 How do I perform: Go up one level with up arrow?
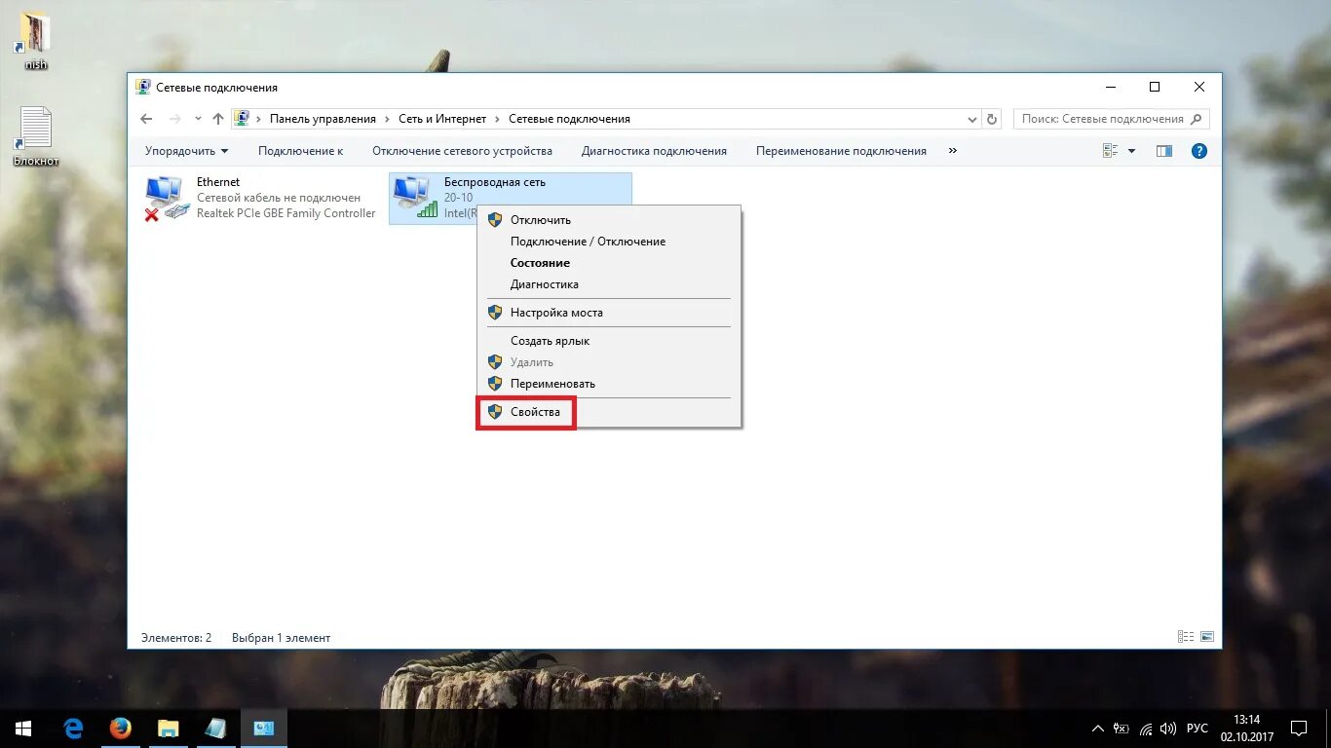click(218, 119)
